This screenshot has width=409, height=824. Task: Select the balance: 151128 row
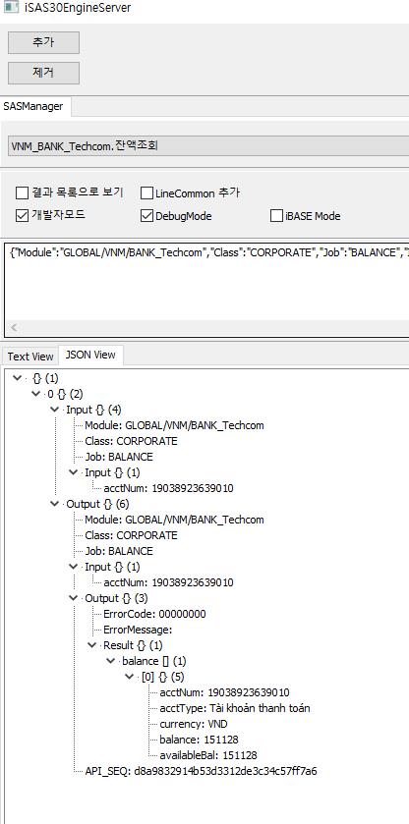[199, 740]
